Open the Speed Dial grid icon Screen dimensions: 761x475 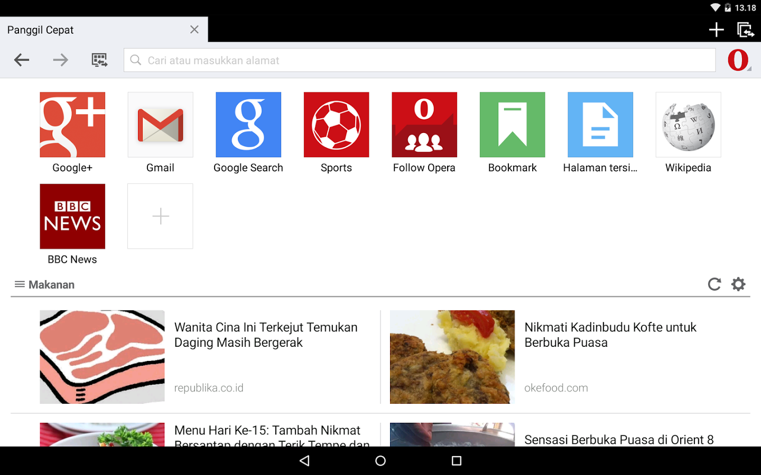tap(99, 60)
